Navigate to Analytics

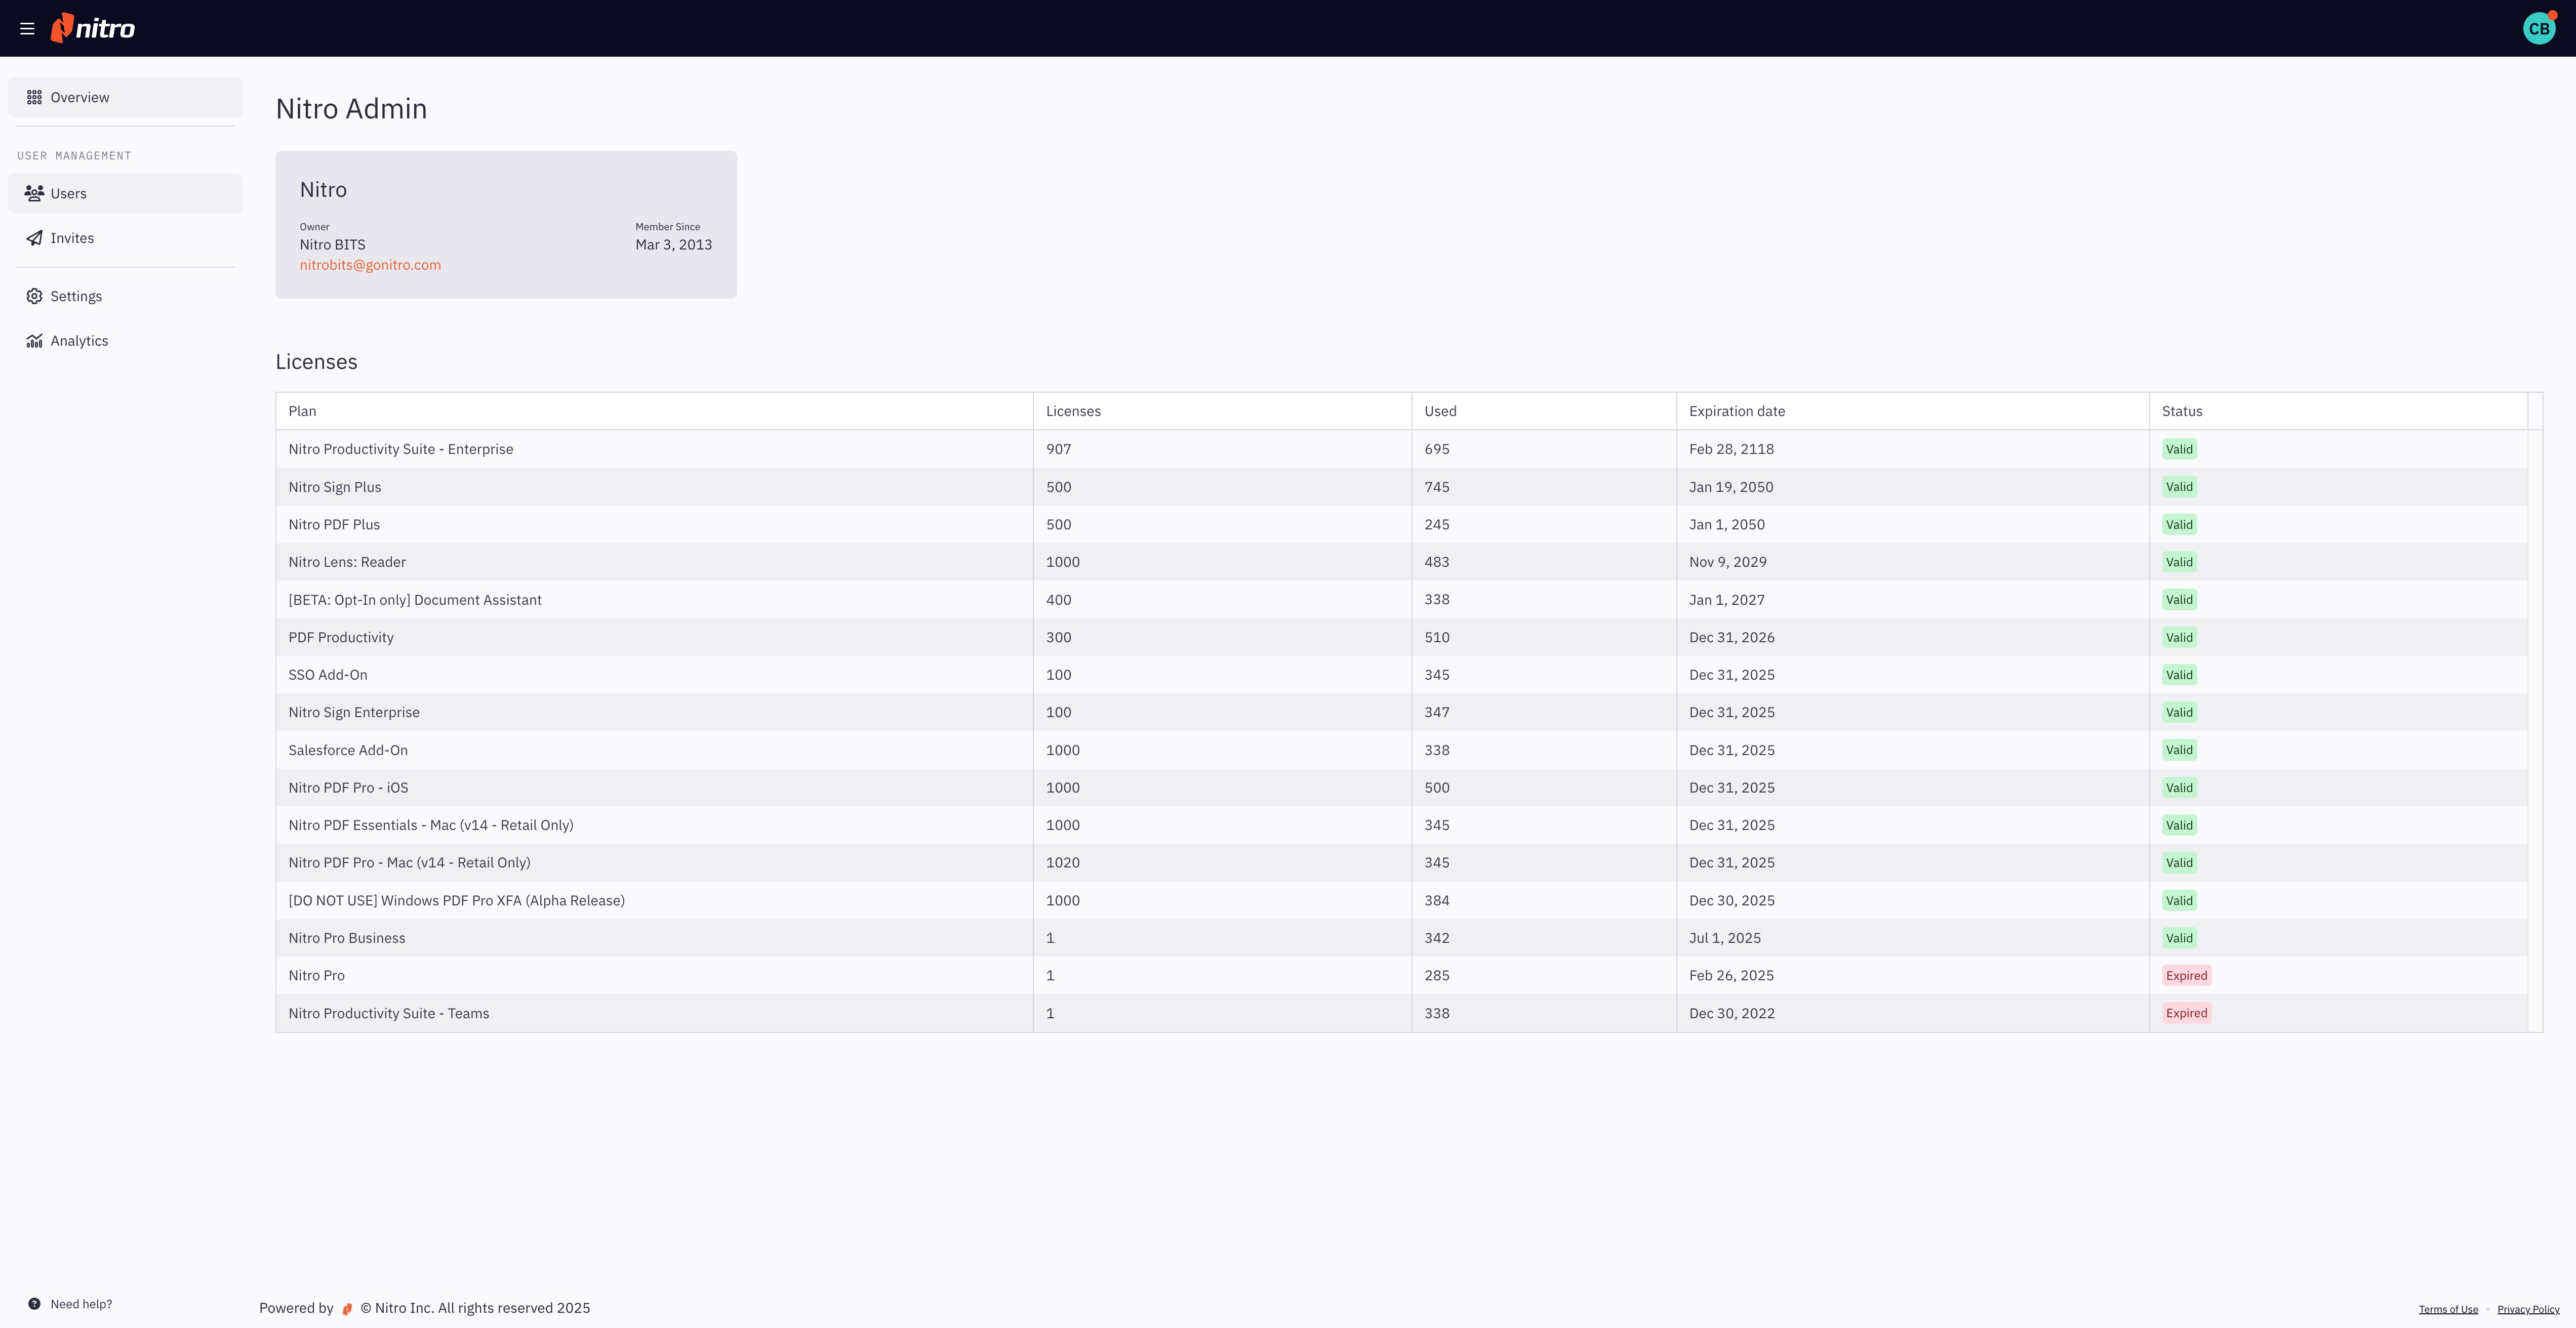pos(126,341)
